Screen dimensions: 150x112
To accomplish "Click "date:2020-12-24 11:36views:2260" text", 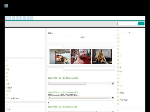I will (63, 92).
